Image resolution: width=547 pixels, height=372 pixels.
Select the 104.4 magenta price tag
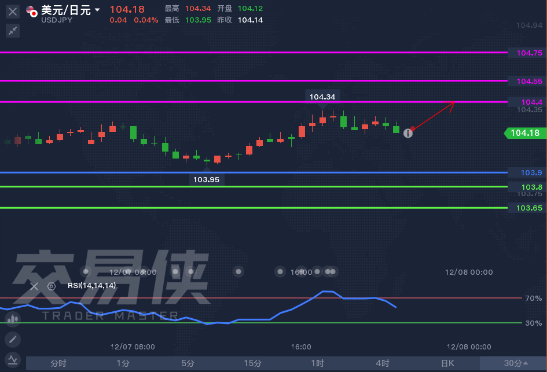tap(527, 102)
